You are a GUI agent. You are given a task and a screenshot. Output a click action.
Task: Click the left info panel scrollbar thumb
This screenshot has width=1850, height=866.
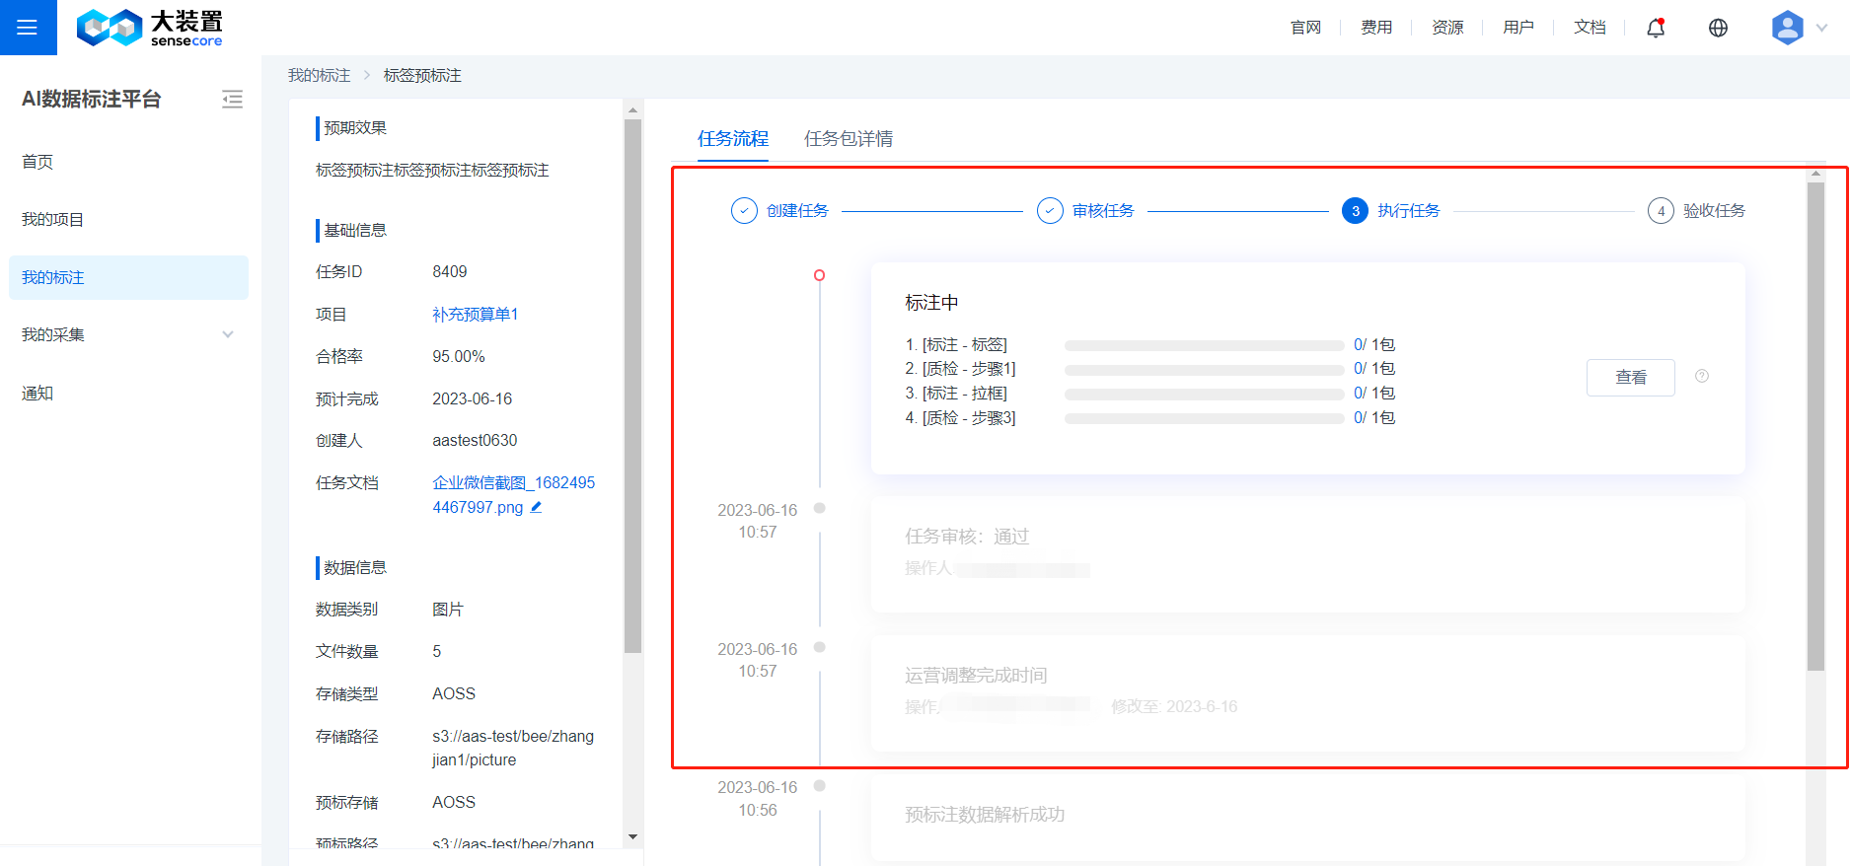pos(632,386)
